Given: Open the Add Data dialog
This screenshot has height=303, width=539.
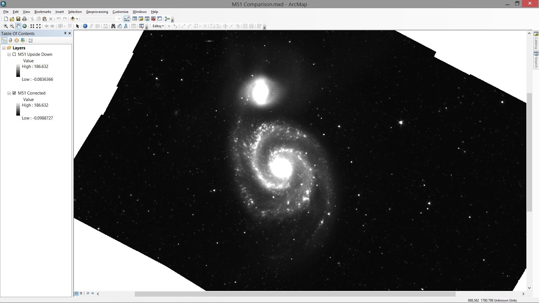Looking at the screenshot, I should pos(72,19).
